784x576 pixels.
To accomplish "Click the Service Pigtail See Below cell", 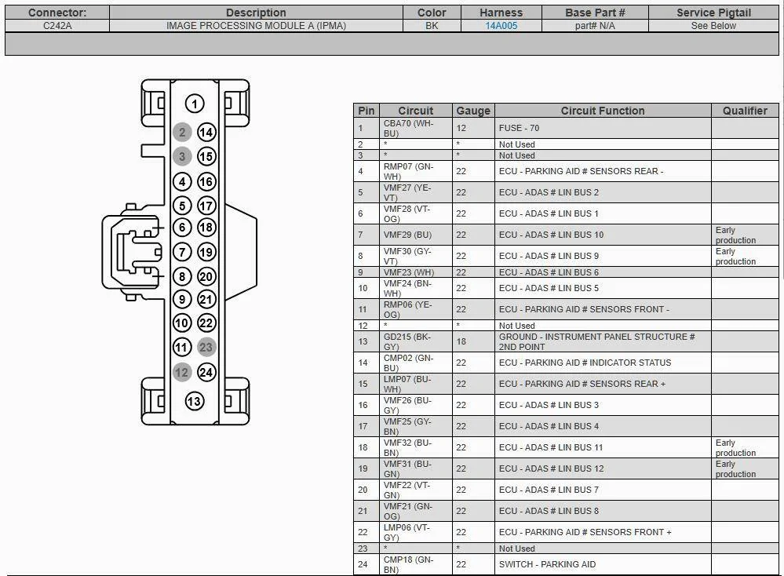I will click(x=713, y=26).
